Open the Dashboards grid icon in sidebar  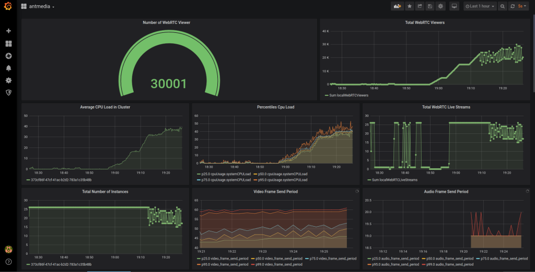[8, 44]
